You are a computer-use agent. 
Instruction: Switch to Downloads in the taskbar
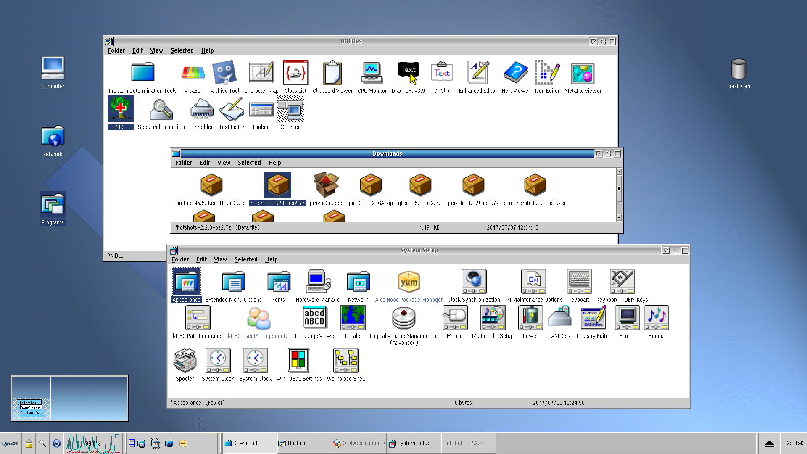[x=250, y=443]
